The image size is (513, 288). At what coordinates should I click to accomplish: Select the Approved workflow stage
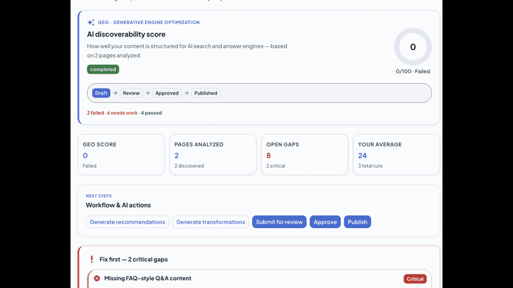[x=167, y=93]
